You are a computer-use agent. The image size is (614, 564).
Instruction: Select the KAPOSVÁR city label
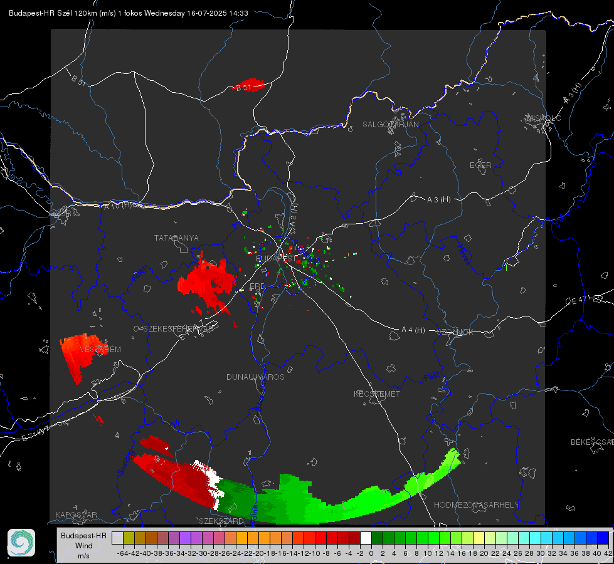[x=76, y=514]
